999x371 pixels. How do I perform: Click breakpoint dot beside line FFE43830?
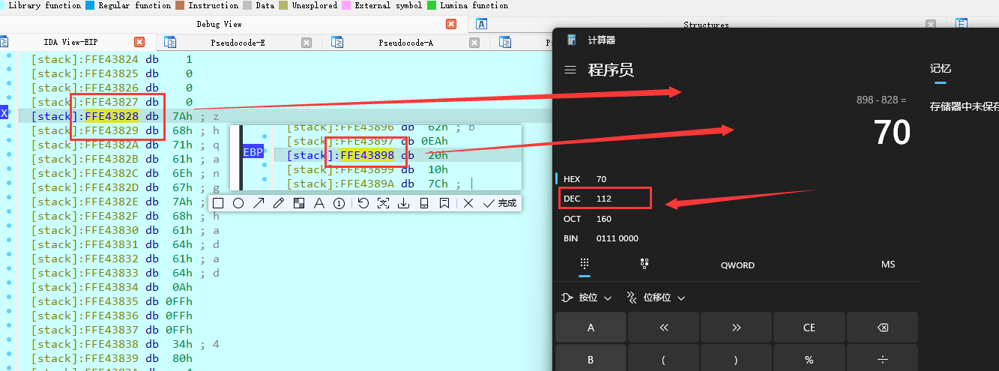coord(7,230)
